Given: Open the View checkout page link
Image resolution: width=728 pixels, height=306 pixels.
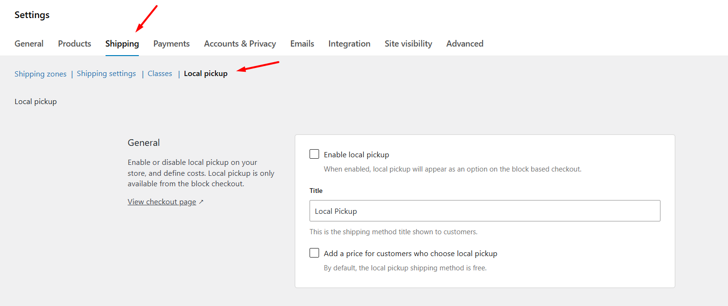Looking at the screenshot, I should (x=162, y=202).
